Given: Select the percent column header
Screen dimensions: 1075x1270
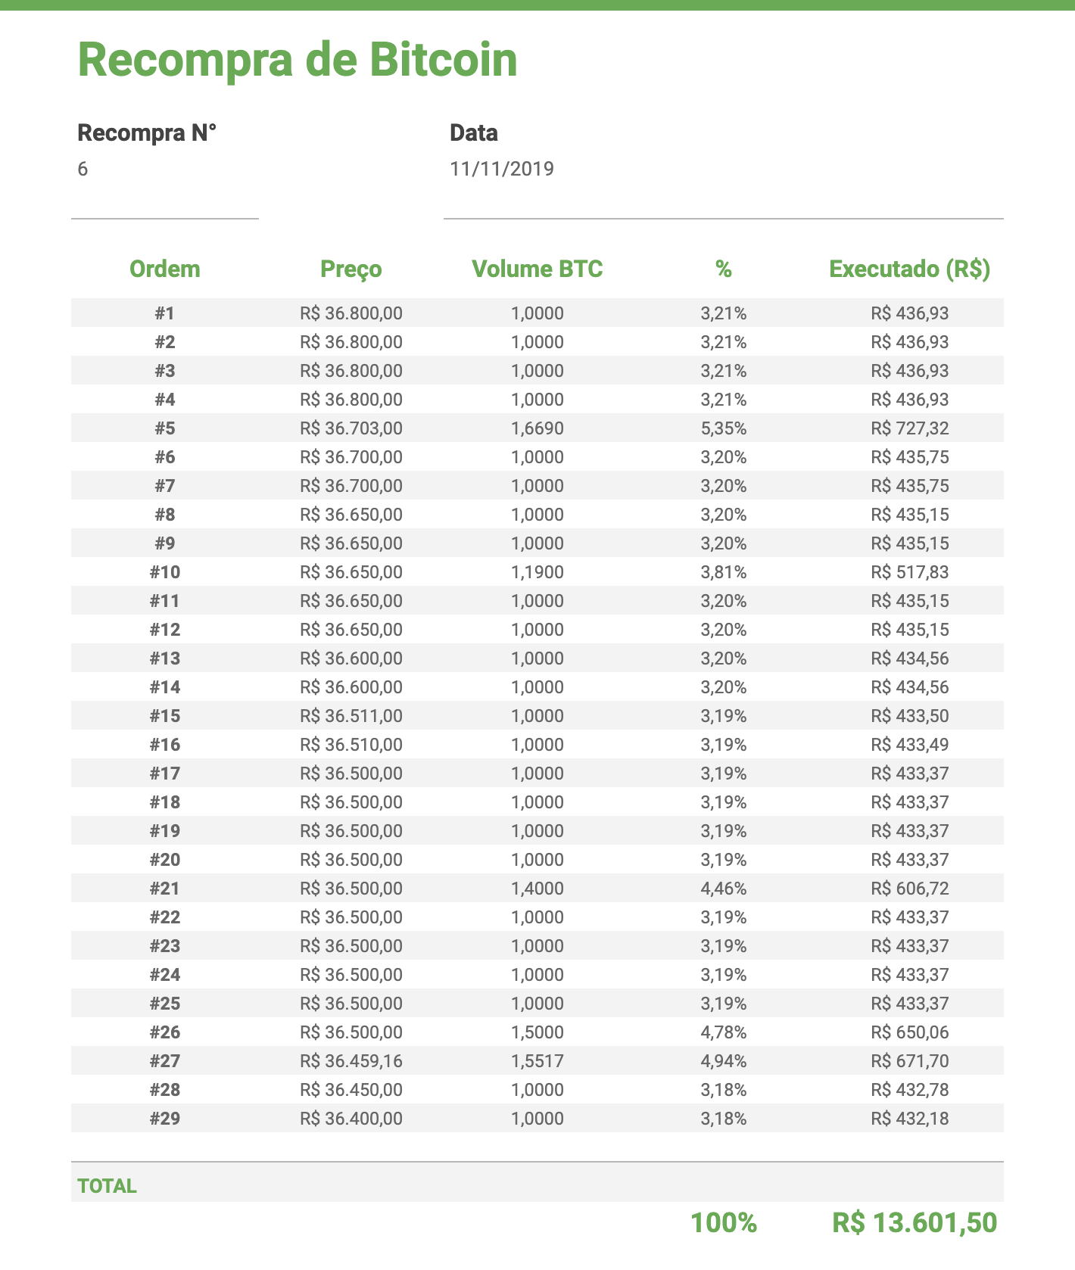Looking at the screenshot, I should tap(724, 269).
